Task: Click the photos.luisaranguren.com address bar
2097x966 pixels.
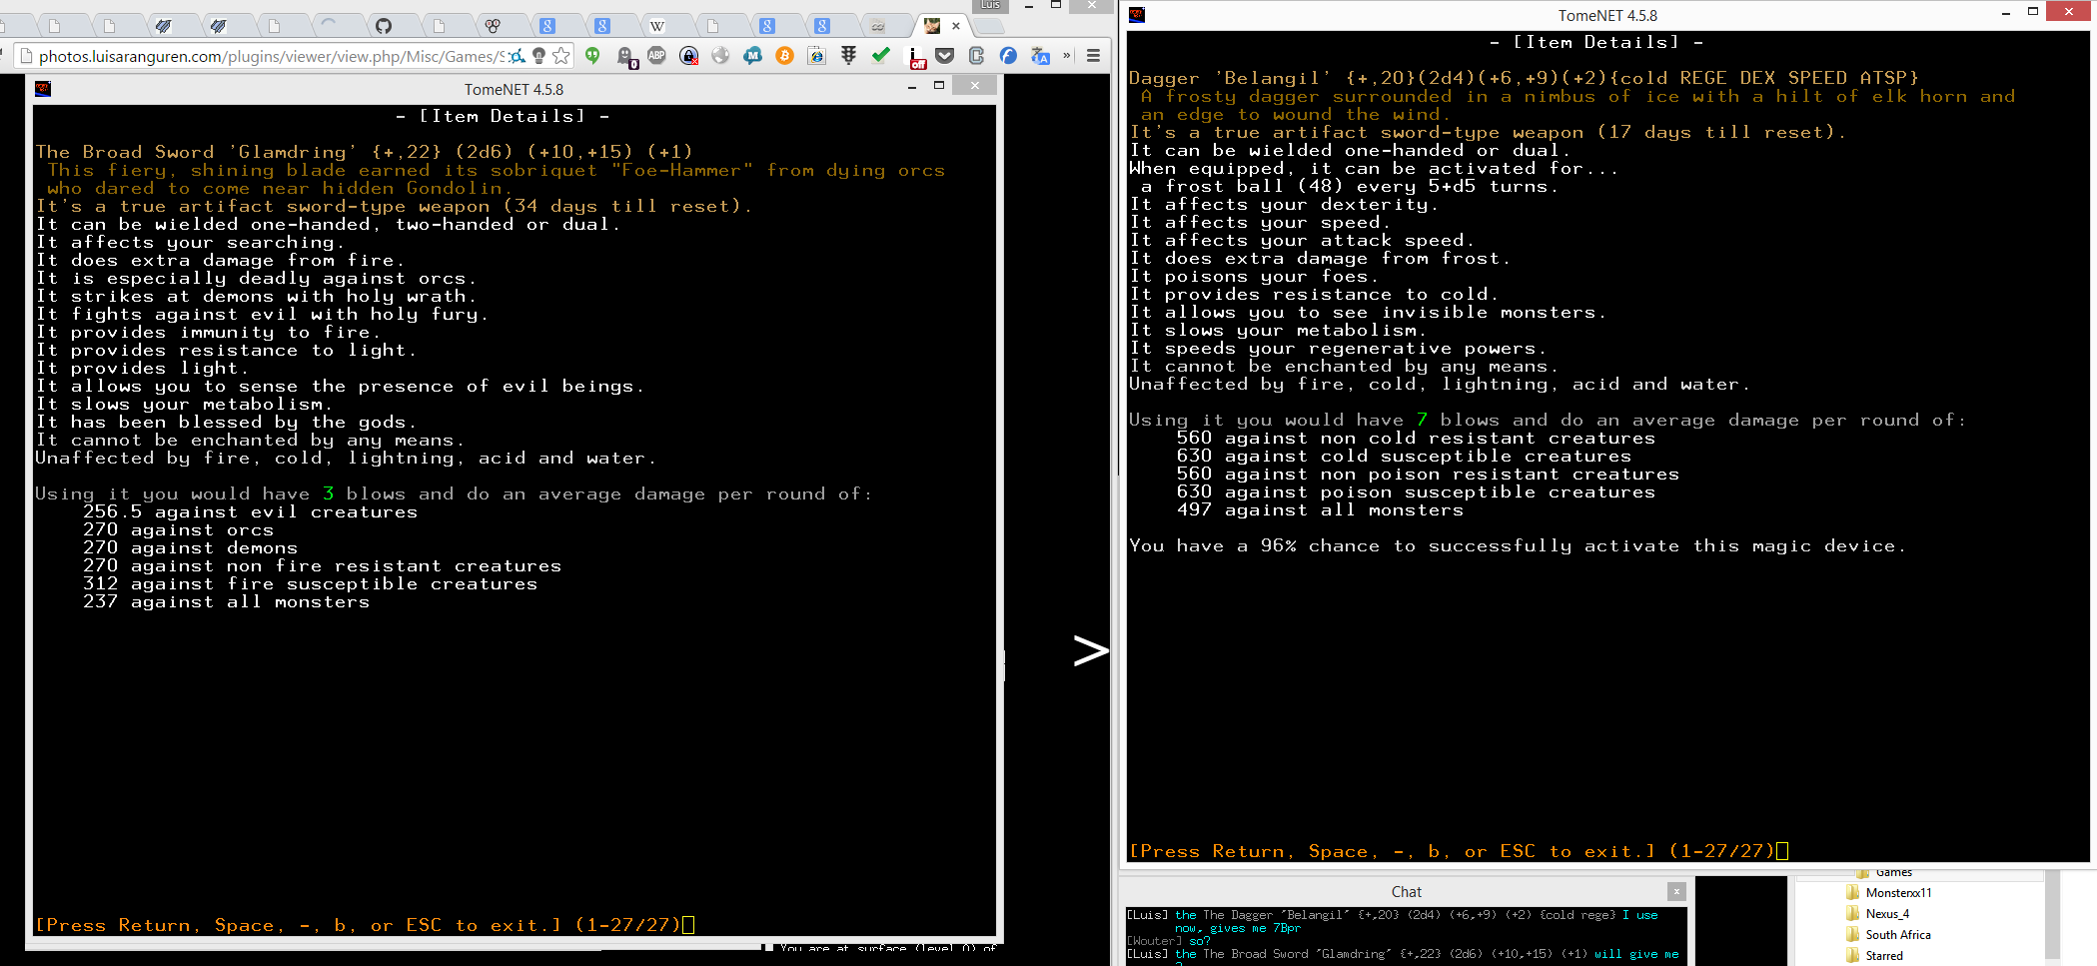Action: [270, 57]
